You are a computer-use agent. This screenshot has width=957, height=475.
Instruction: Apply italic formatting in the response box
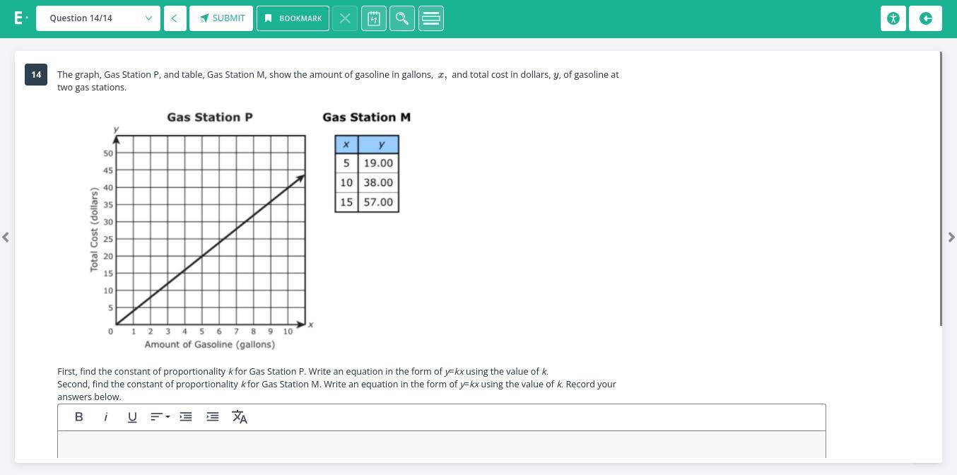click(105, 417)
